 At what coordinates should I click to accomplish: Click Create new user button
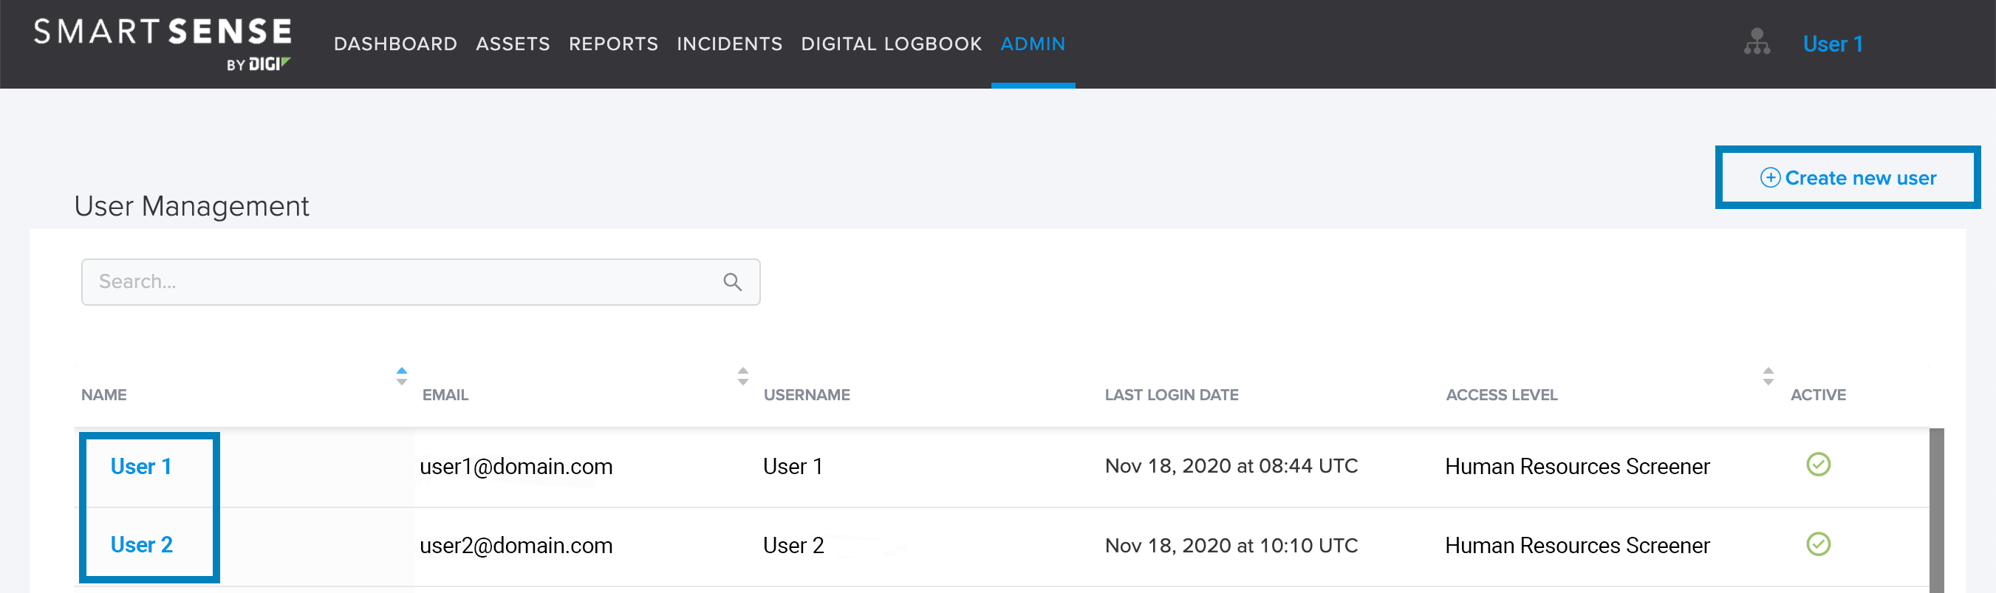coord(1848,178)
